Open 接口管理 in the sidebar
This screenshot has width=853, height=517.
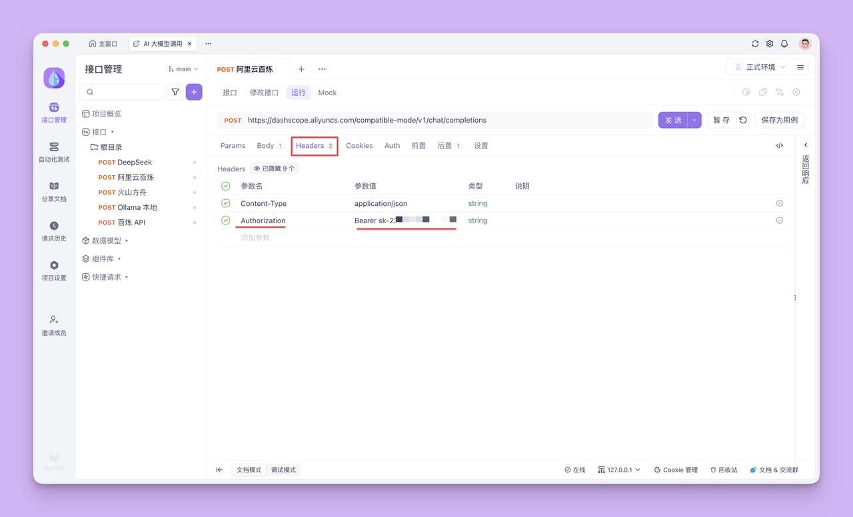click(54, 113)
